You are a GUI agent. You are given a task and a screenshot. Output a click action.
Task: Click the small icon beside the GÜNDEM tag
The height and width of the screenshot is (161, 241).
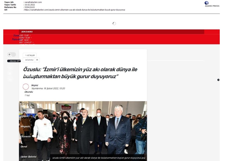tap(37, 60)
